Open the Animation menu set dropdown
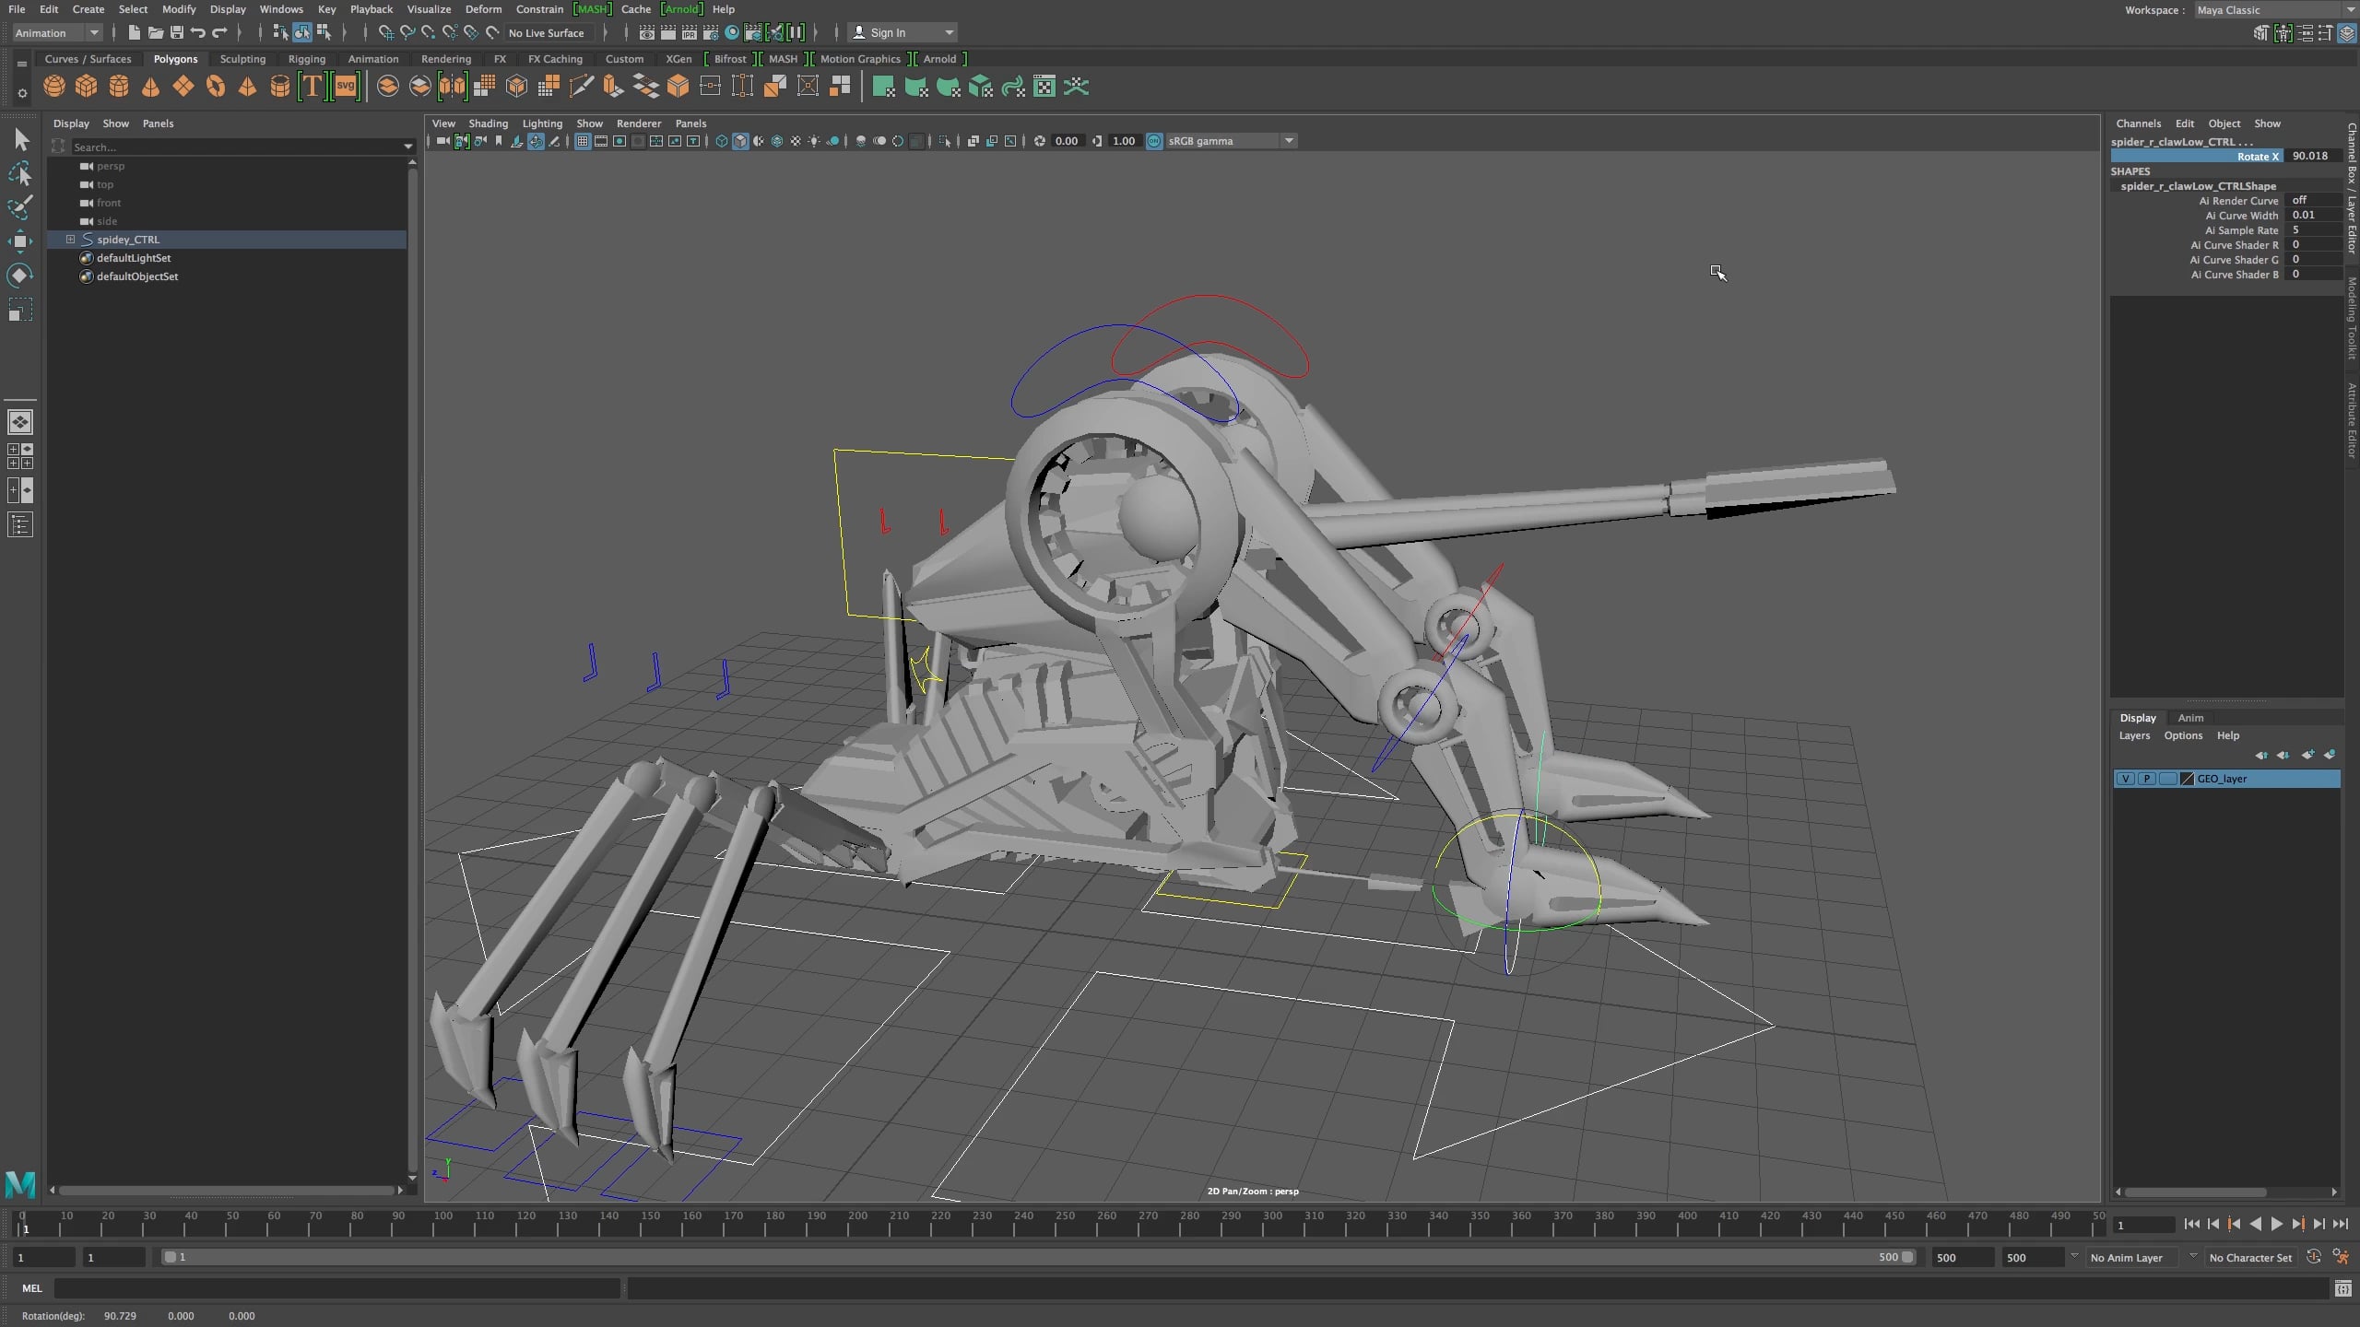The width and height of the screenshot is (2360, 1327). [57, 32]
